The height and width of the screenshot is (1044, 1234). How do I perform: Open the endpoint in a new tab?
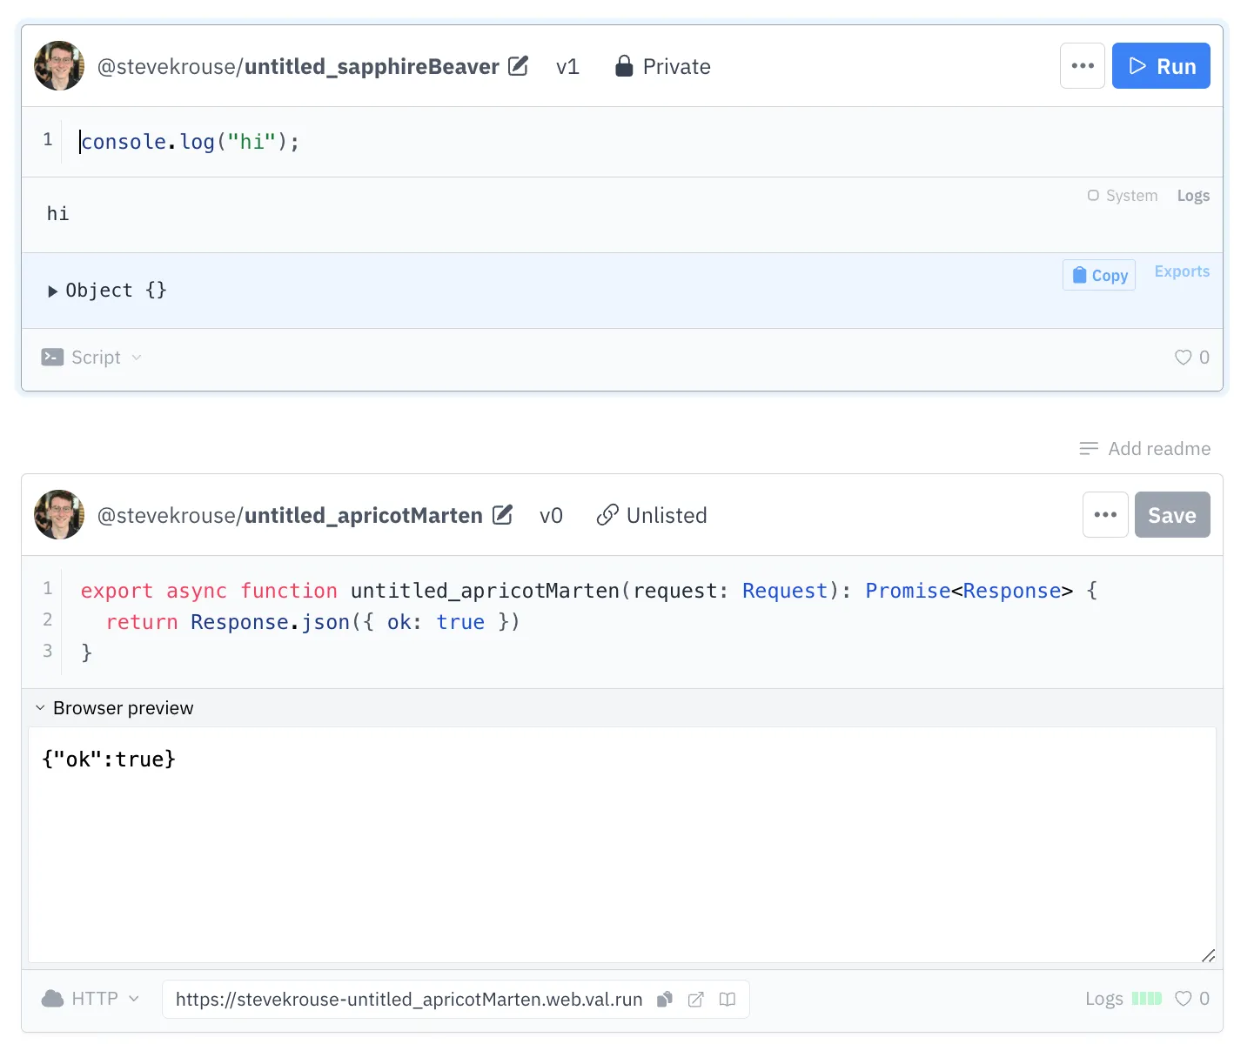click(695, 999)
